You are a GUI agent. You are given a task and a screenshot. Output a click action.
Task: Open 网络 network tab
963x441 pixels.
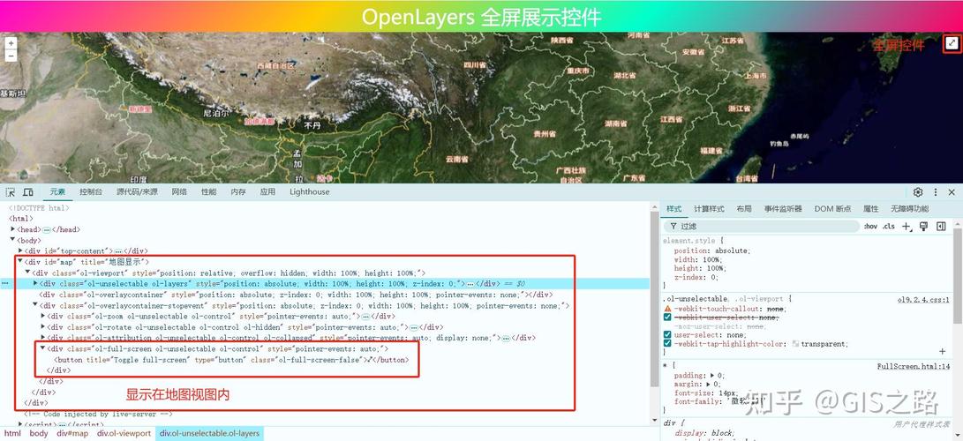(x=179, y=192)
